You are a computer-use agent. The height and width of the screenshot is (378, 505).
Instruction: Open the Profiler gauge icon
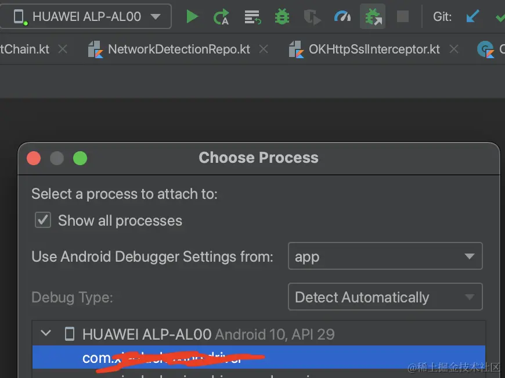[342, 17]
